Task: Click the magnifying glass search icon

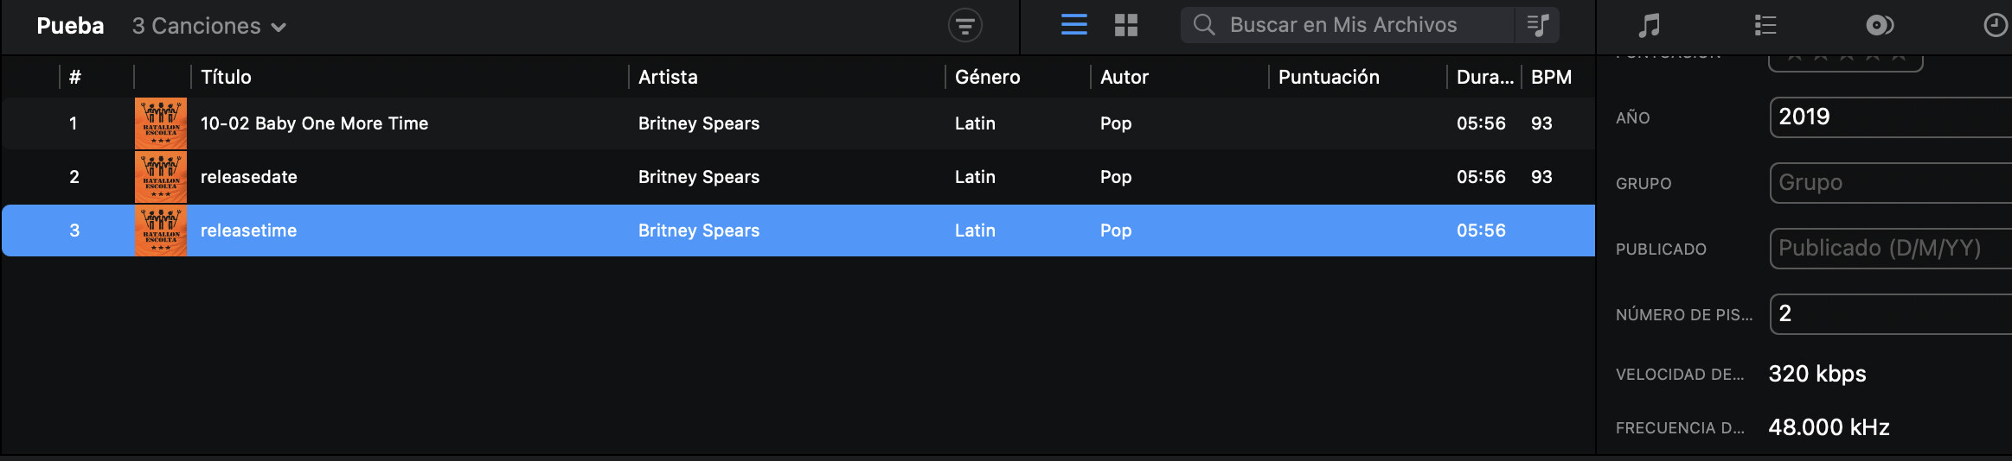Action: (1203, 25)
